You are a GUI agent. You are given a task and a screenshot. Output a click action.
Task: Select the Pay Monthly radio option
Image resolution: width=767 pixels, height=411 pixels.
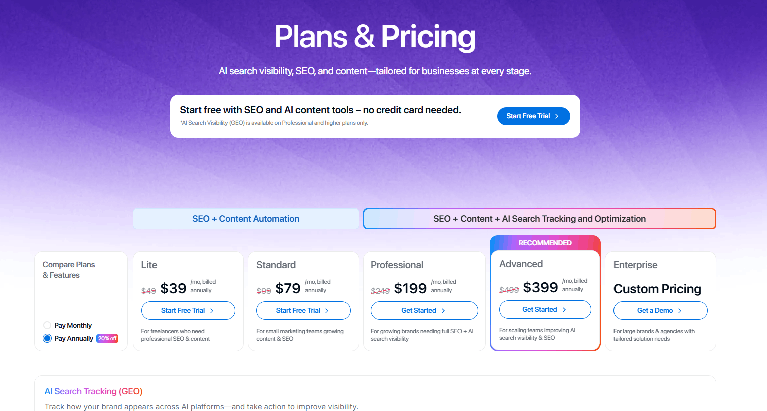click(47, 325)
